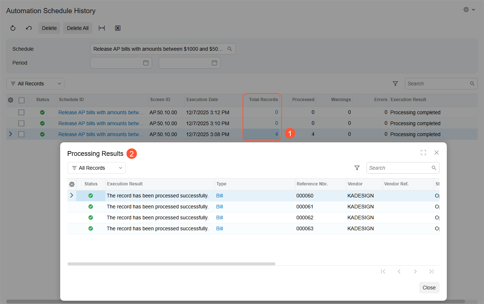The height and width of the screenshot is (304, 484).
Task: Check the row checkbox for the 3:12 PM record
Action: pyautogui.click(x=21, y=112)
